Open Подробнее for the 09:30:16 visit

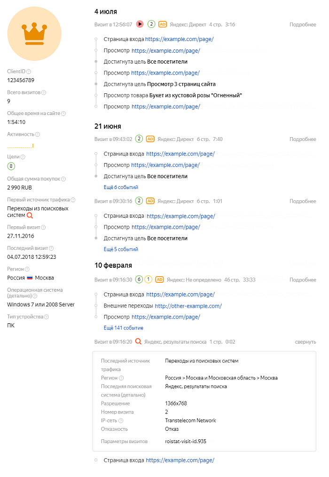coord(303,201)
